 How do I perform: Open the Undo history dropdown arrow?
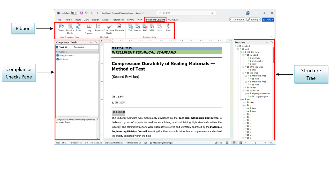[x=89, y=13]
